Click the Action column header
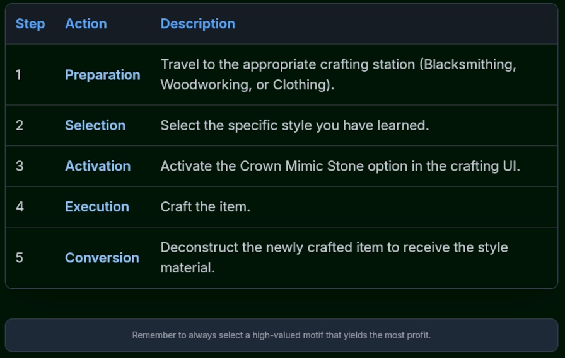This screenshot has height=358, width=565. pos(86,24)
